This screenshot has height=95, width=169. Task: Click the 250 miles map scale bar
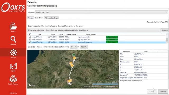click(105, 84)
